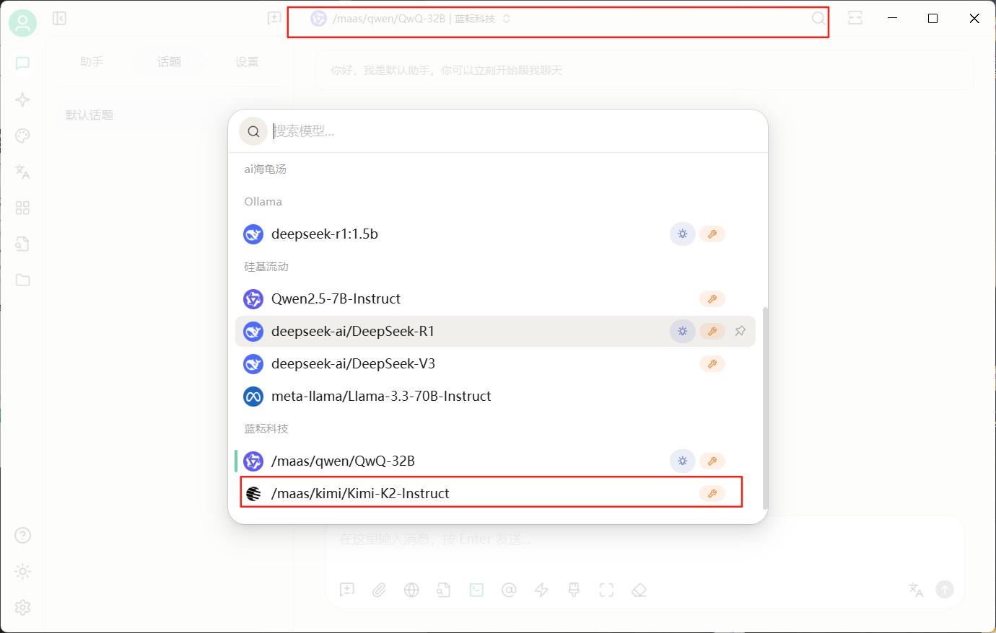Select the deepseek-r1:1.5b model
Image resolution: width=996 pixels, height=633 pixels.
(x=495, y=234)
